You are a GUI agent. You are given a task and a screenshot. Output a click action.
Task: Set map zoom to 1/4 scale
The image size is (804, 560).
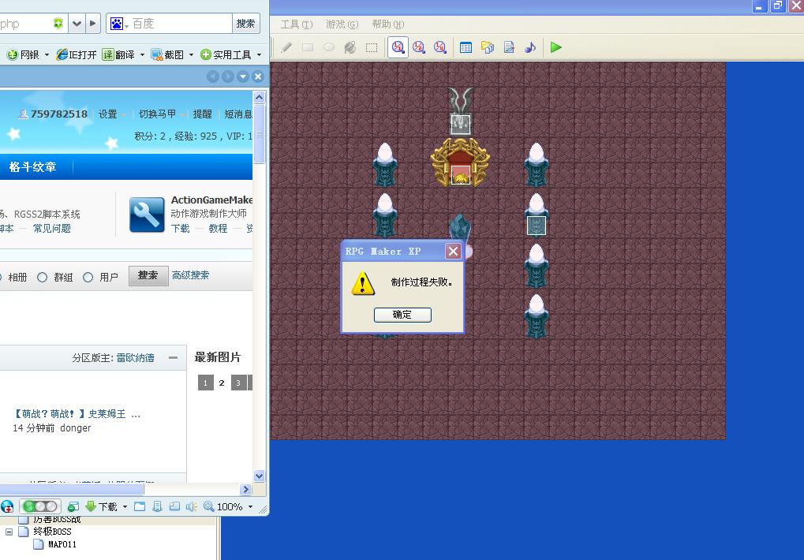(440, 47)
